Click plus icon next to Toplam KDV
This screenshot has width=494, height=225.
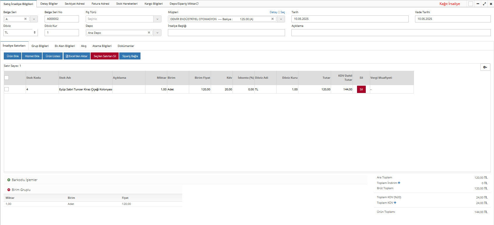[x=395, y=203]
